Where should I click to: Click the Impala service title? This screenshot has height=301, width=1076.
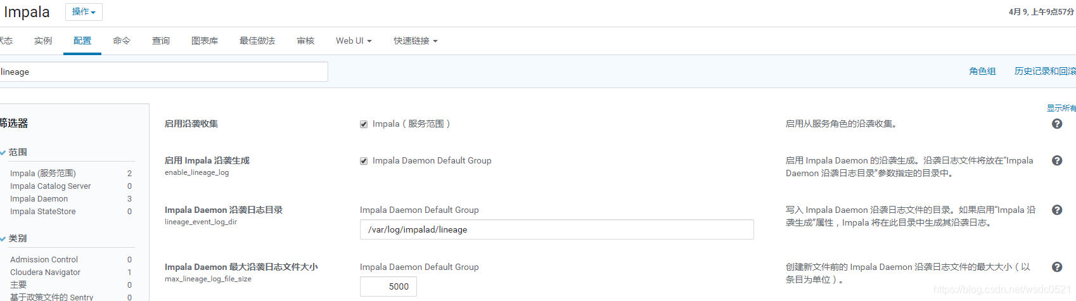coord(27,12)
